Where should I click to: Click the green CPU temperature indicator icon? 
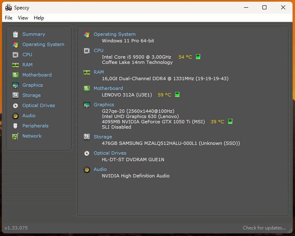coord(198,57)
